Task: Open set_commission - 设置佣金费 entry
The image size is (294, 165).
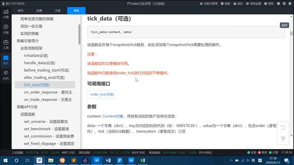Action: pos(49,136)
